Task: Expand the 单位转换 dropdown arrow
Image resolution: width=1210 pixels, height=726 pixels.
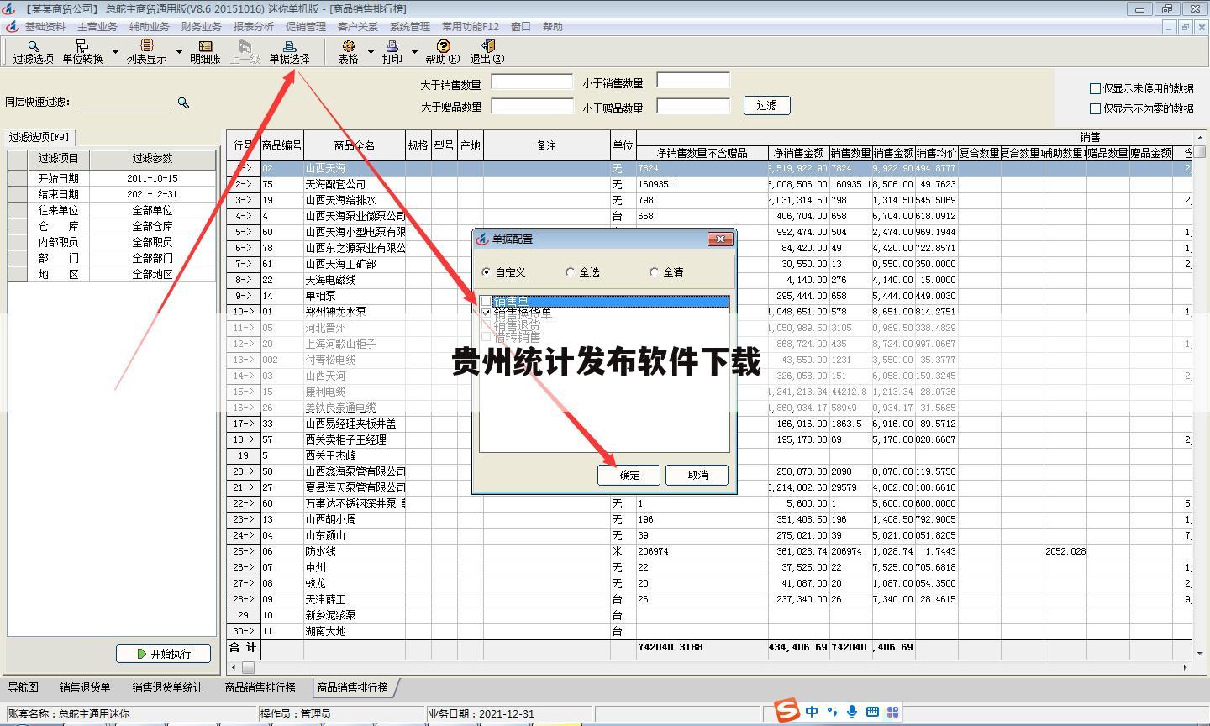Action: (115, 52)
